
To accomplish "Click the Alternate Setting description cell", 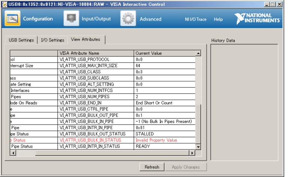I will [34, 84].
